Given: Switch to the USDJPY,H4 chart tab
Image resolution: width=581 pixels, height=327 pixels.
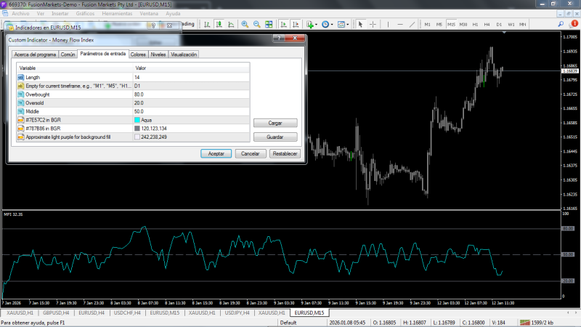Looking at the screenshot, I should [237, 313].
